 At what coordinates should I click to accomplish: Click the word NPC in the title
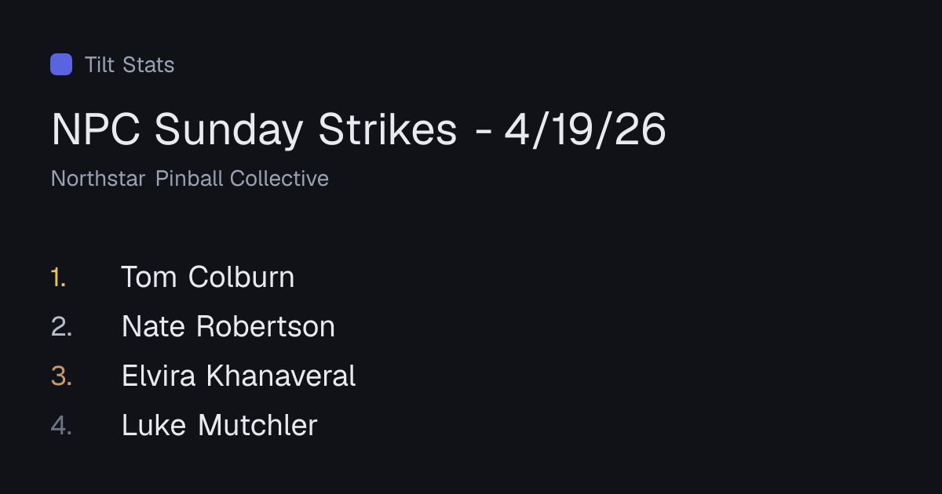[x=97, y=129]
